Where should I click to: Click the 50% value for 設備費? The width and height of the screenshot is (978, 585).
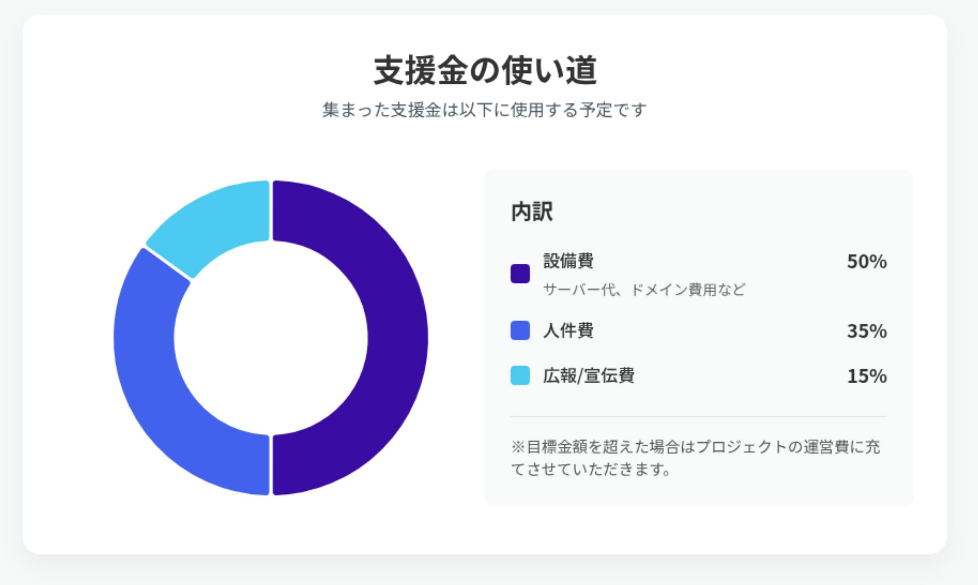867,262
